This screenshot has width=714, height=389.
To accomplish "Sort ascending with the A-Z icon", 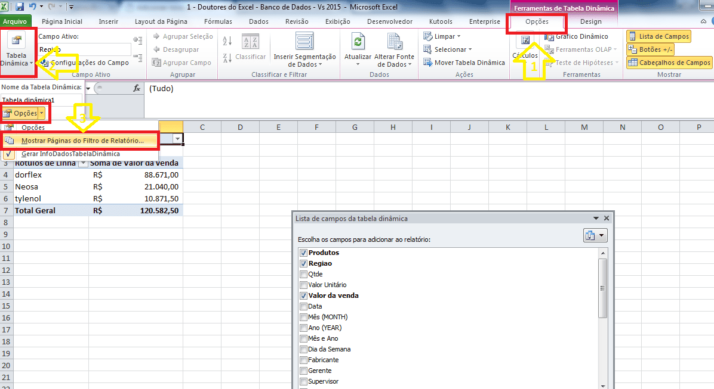I will pyautogui.click(x=227, y=41).
